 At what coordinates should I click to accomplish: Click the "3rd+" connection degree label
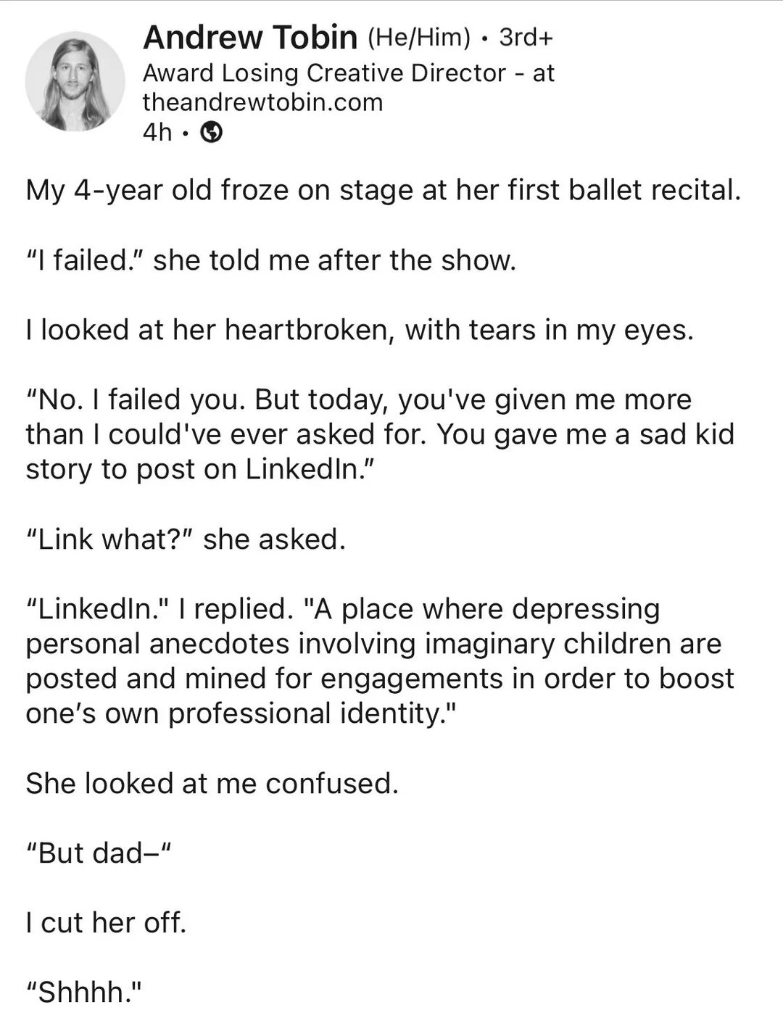[525, 38]
